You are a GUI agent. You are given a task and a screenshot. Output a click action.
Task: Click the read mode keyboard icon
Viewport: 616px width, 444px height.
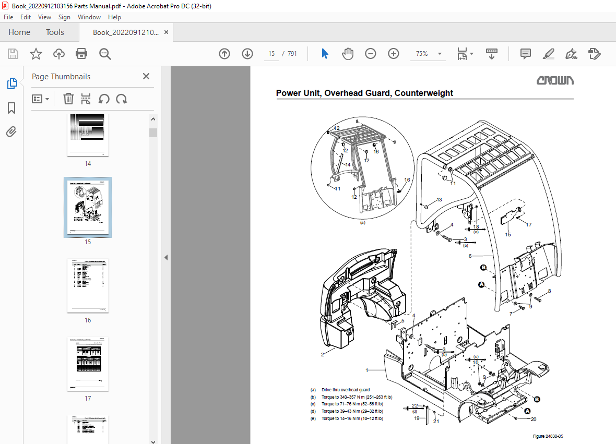491,54
